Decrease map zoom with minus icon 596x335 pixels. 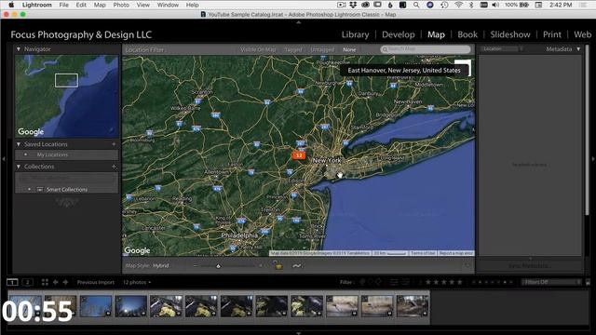tap(196, 266)
